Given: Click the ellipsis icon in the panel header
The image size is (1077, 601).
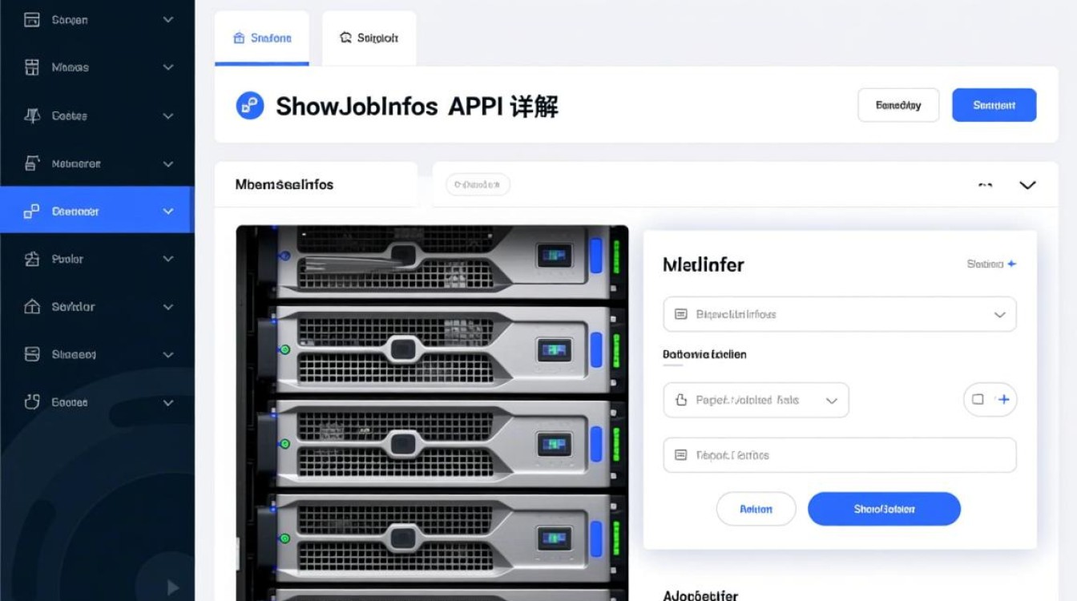Looking at the screenshot, I should (x=985, y=184).
